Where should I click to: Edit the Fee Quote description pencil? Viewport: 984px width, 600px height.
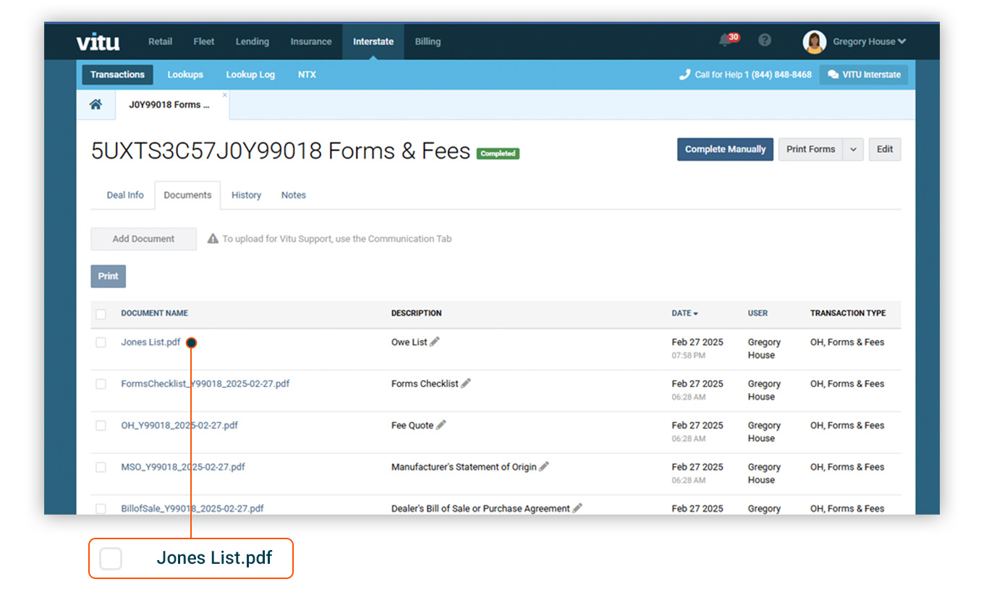click(x=441, y=426)
